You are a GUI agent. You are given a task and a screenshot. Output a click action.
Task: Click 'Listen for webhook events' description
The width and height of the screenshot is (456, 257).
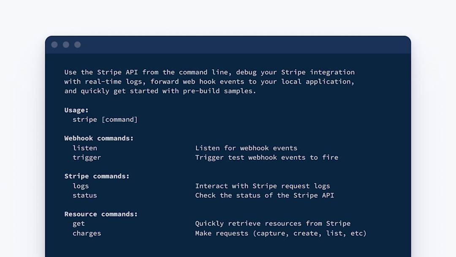click(246, 148)
